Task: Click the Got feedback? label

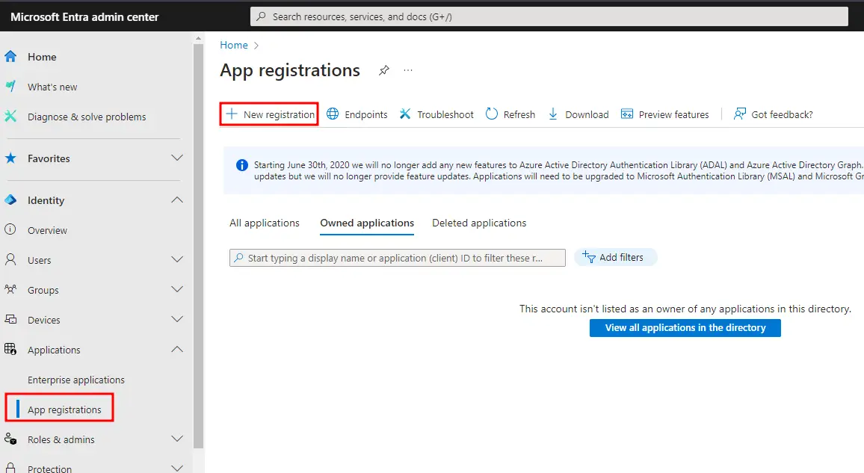Action: tap(782, 114)
